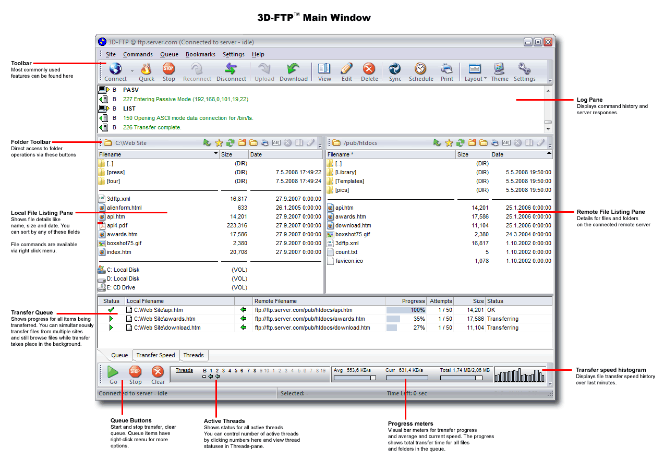Click the Download green arrow icon
The height and width of the screenshot is (472, 664).
pyautogui.click(x=293, y=69)
